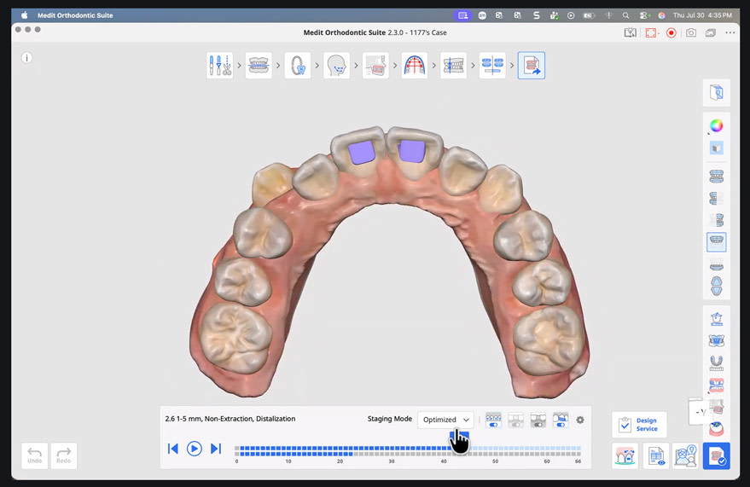The image size is (750, 487).
Task: Open staging settings gear
Action: 580,420
